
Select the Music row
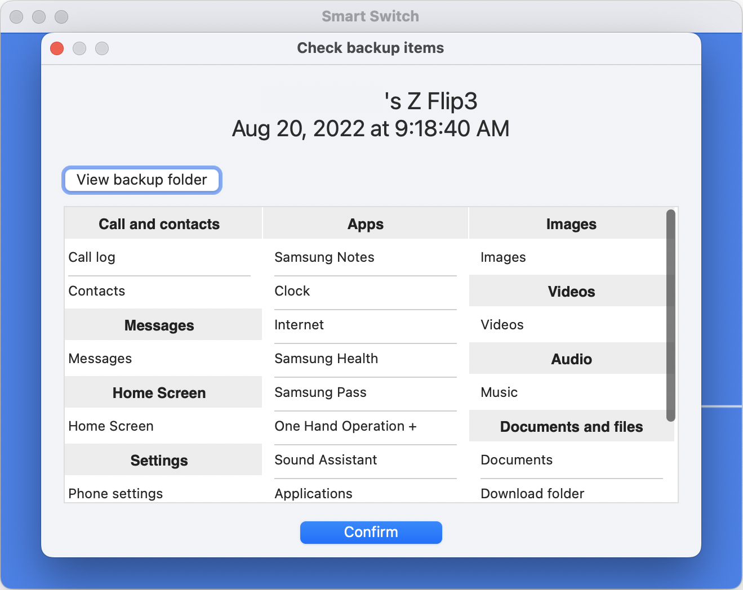(568, 392)
